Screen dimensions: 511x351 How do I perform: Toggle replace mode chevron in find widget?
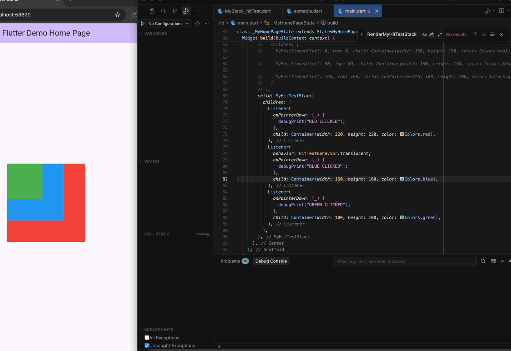point(361,35)
